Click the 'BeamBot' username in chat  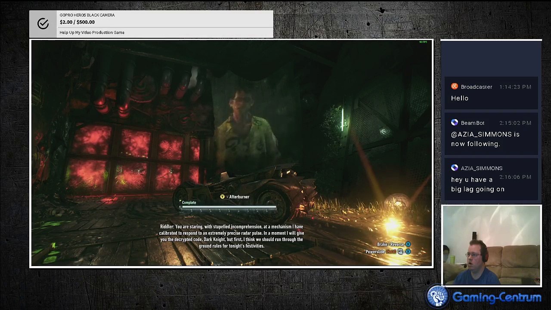click(473, 123)
